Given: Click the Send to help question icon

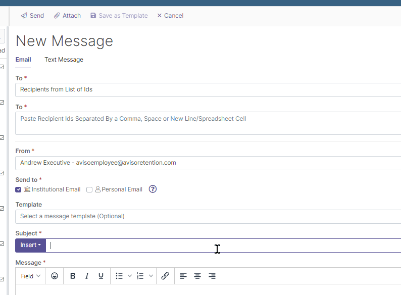Looking at the screenshot, I should [x=153, y=189].
